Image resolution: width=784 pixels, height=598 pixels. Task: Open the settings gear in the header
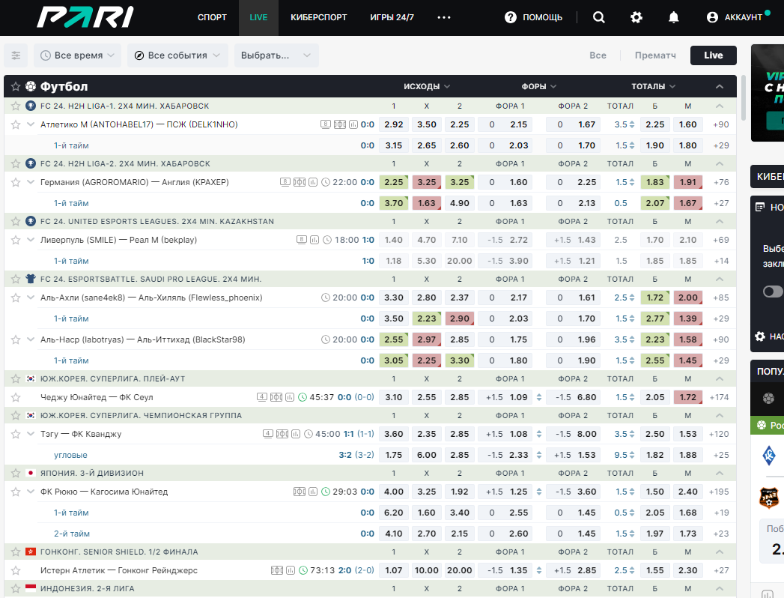(636, 17)
